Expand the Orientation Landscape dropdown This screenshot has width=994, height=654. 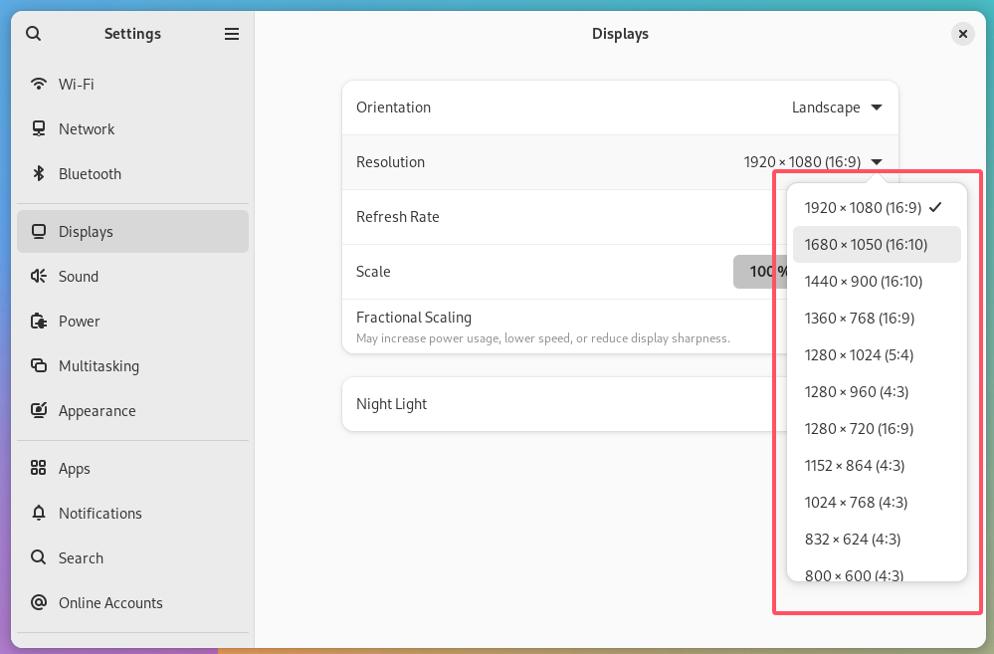pos(837,108)
